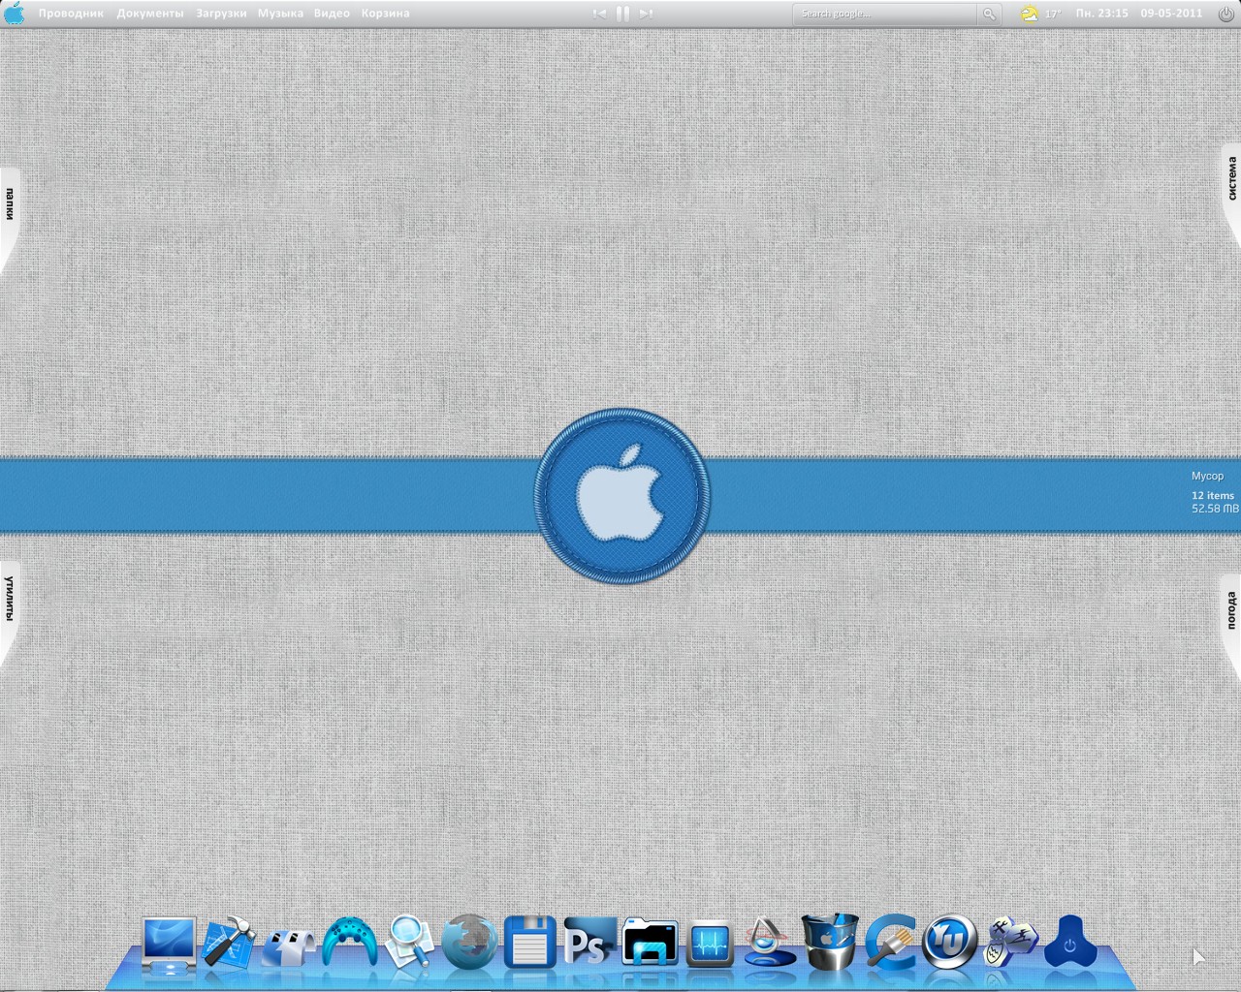This screenshot has height=992, width=1241.
Task: Click the Пн. 23:15 clock
Action: coord(1101,14)
